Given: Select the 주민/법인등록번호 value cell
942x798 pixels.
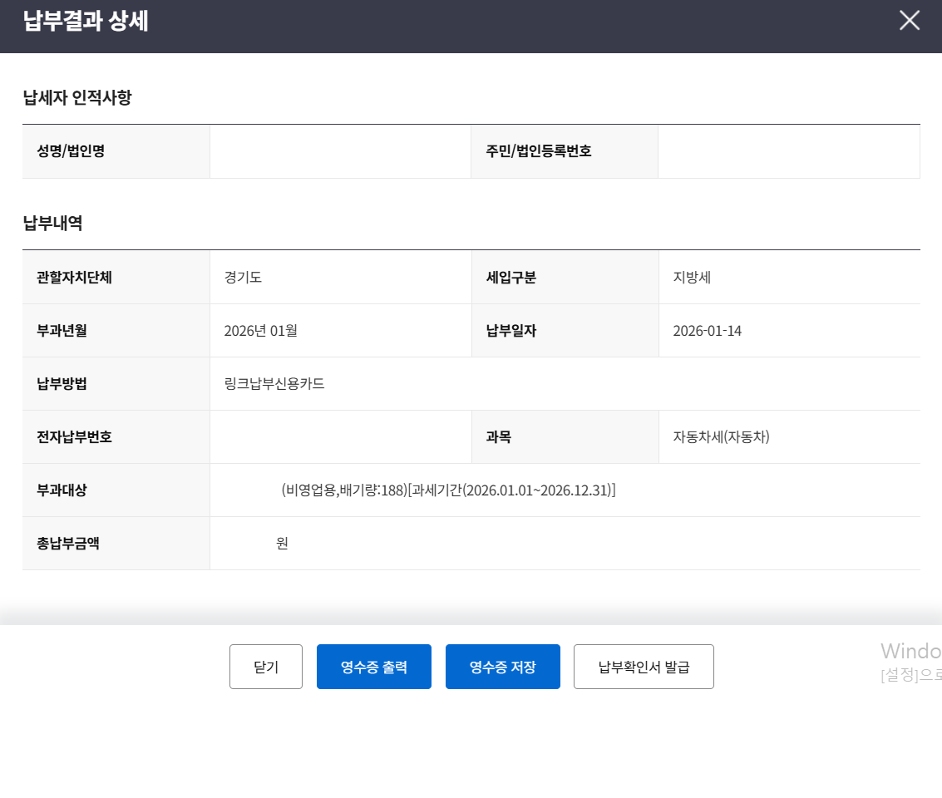Looking at the screenshot, I should click(788, 150).
